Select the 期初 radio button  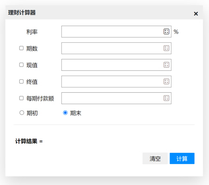22,113
